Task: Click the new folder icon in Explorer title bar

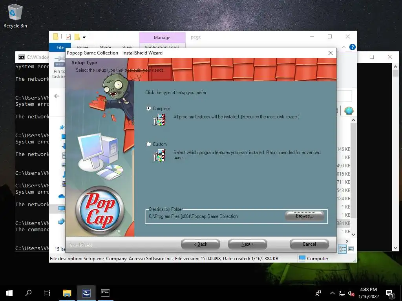Action: pos(77,37)
